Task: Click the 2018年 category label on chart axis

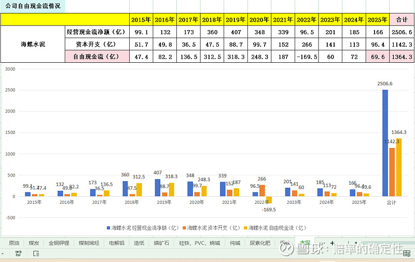Action: [x=132, y=202]
